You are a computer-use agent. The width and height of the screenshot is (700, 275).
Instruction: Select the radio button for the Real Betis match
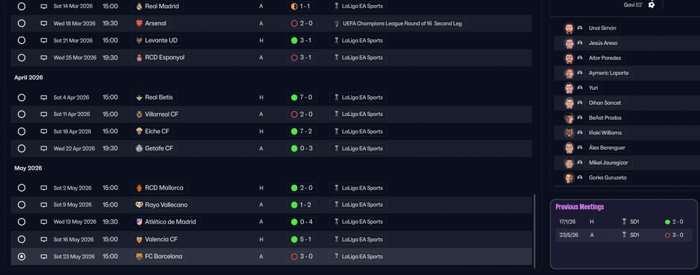pyautogui.click(x=21, y=97)
